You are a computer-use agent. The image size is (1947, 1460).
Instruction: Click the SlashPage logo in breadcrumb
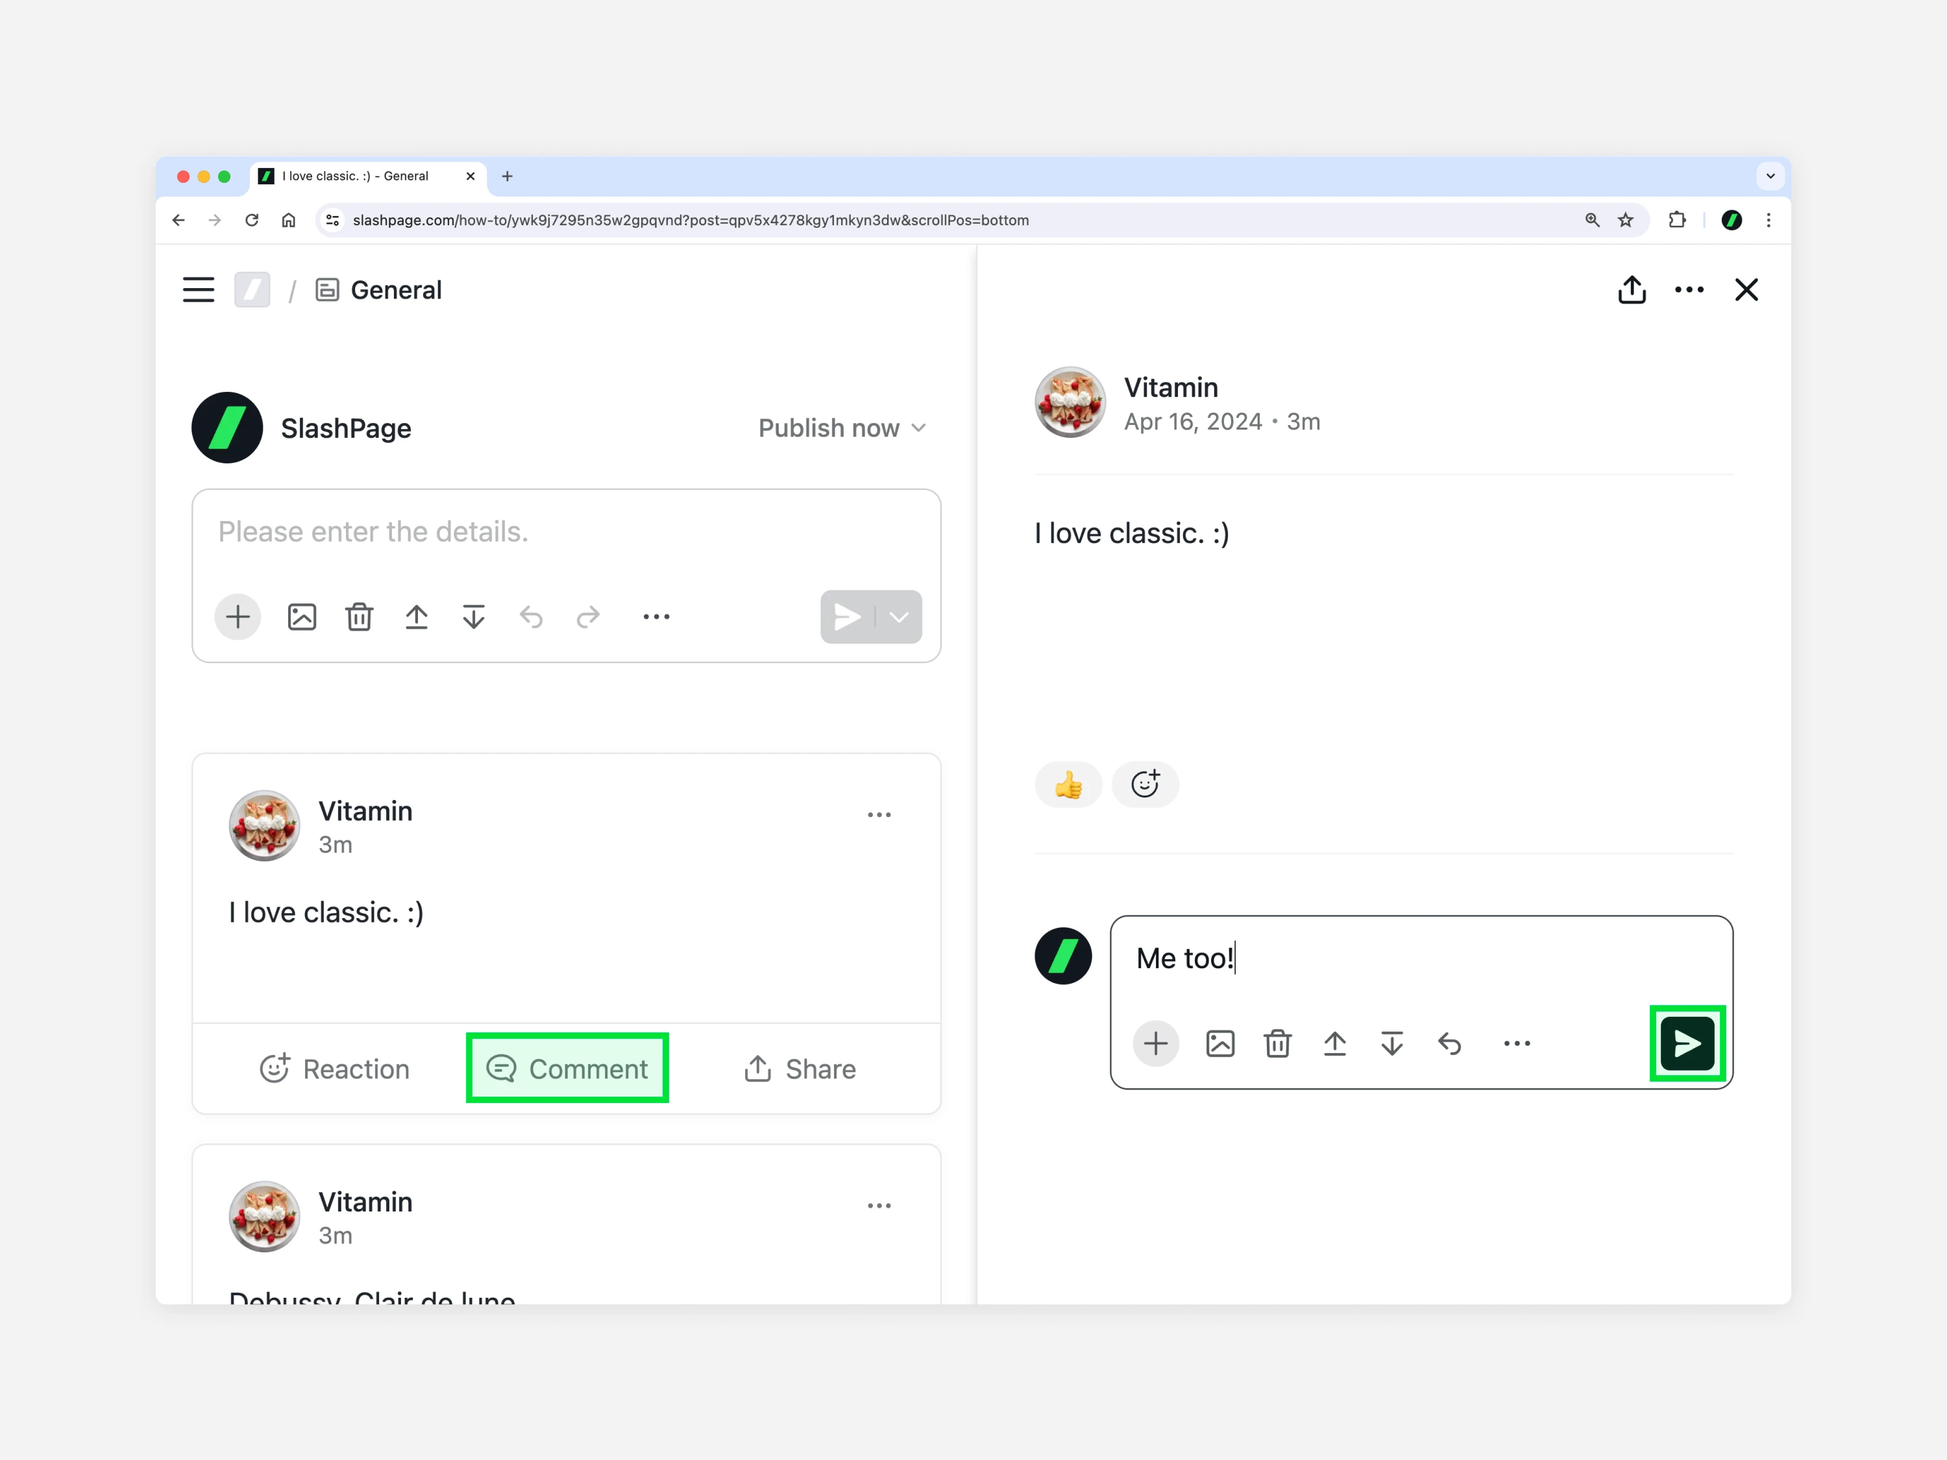[x=252, y=289]
